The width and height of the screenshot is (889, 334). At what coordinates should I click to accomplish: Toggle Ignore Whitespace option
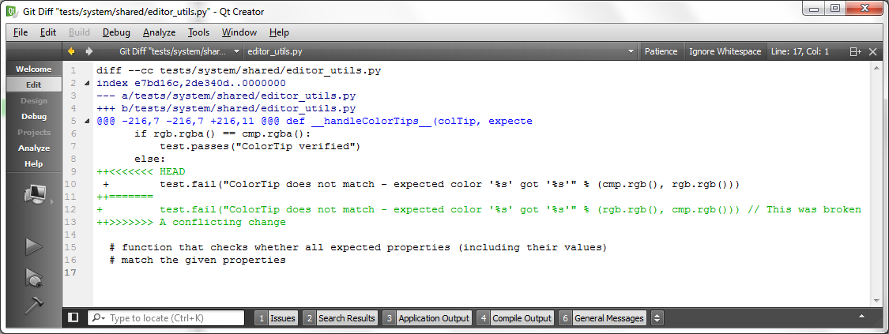725,51
